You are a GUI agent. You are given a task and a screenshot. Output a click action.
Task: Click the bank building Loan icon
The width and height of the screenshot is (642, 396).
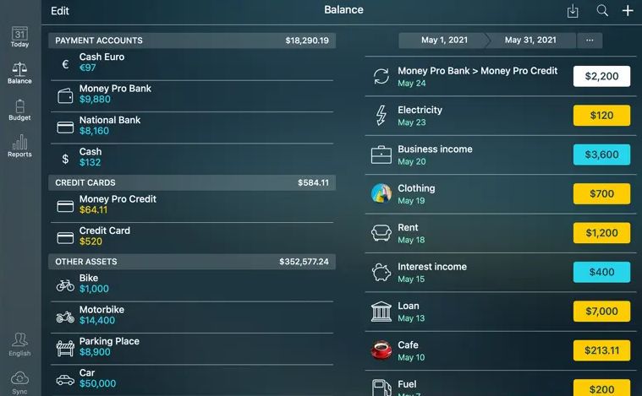pyautogui.click(x=381, y=312)
